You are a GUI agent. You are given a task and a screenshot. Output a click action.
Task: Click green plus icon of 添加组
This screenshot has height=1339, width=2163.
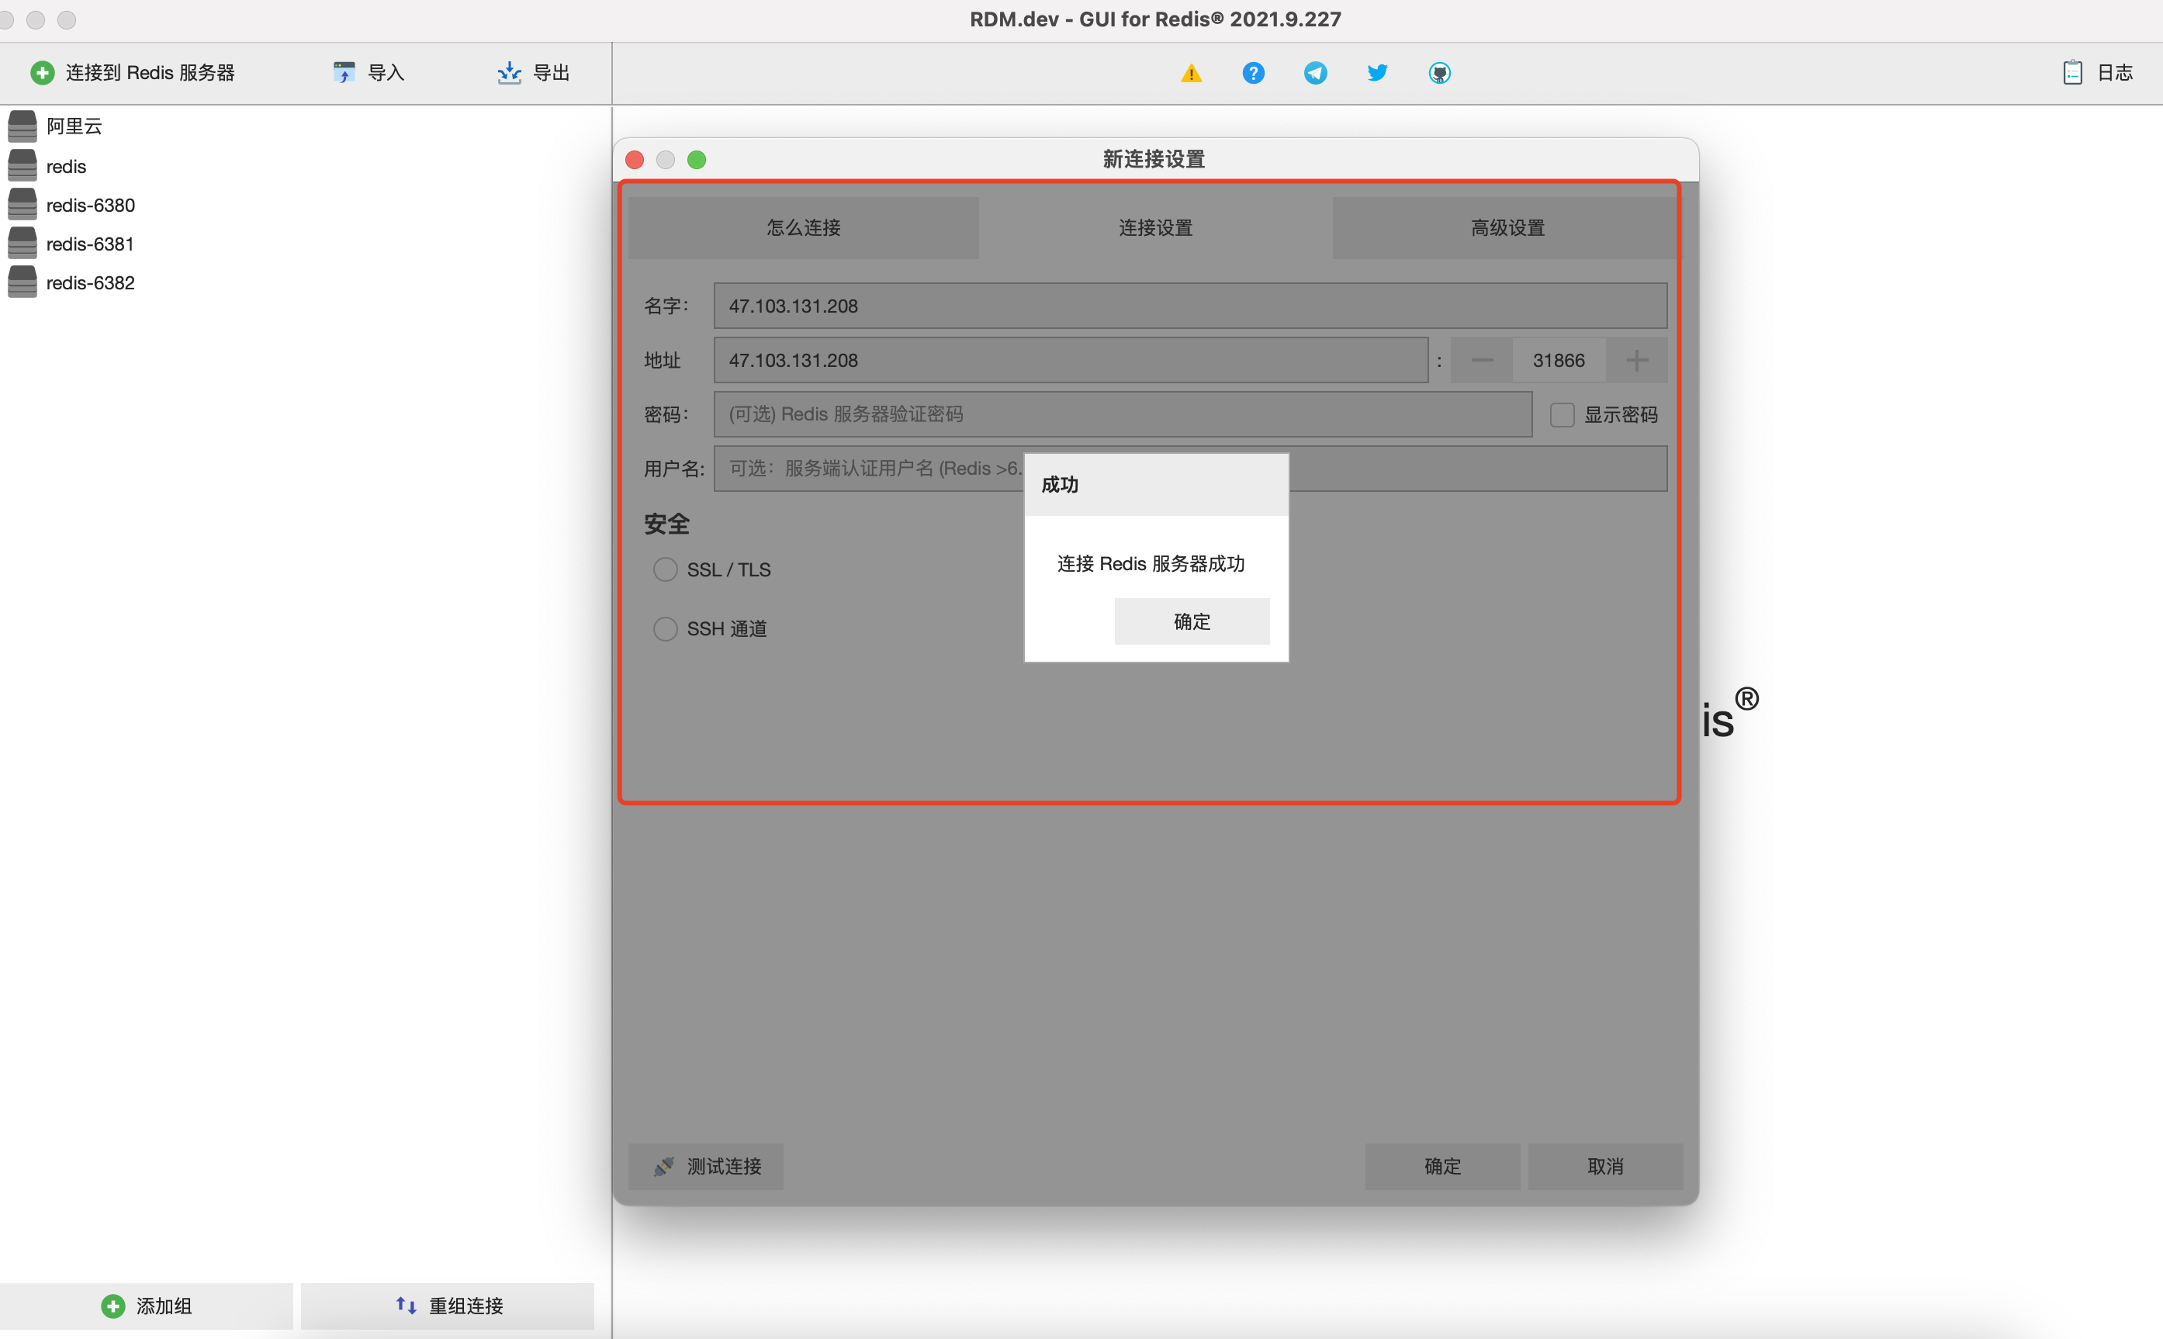(113, 1306)
